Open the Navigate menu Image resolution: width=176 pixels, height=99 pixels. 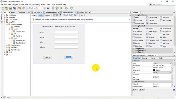pyautogui.click(x=15, y=4)
